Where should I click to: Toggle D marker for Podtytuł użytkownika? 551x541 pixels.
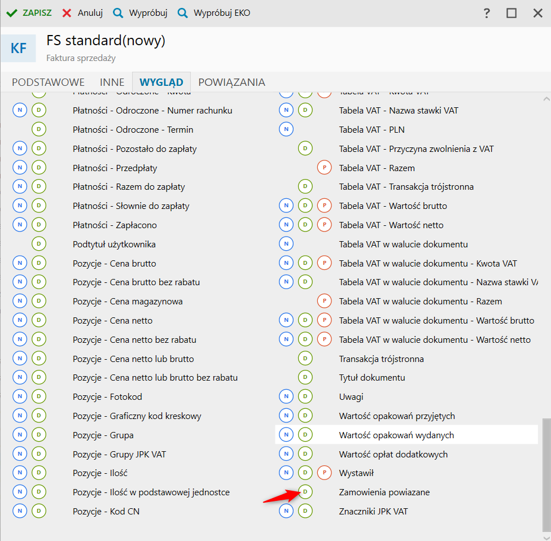(x=38, y=245)
